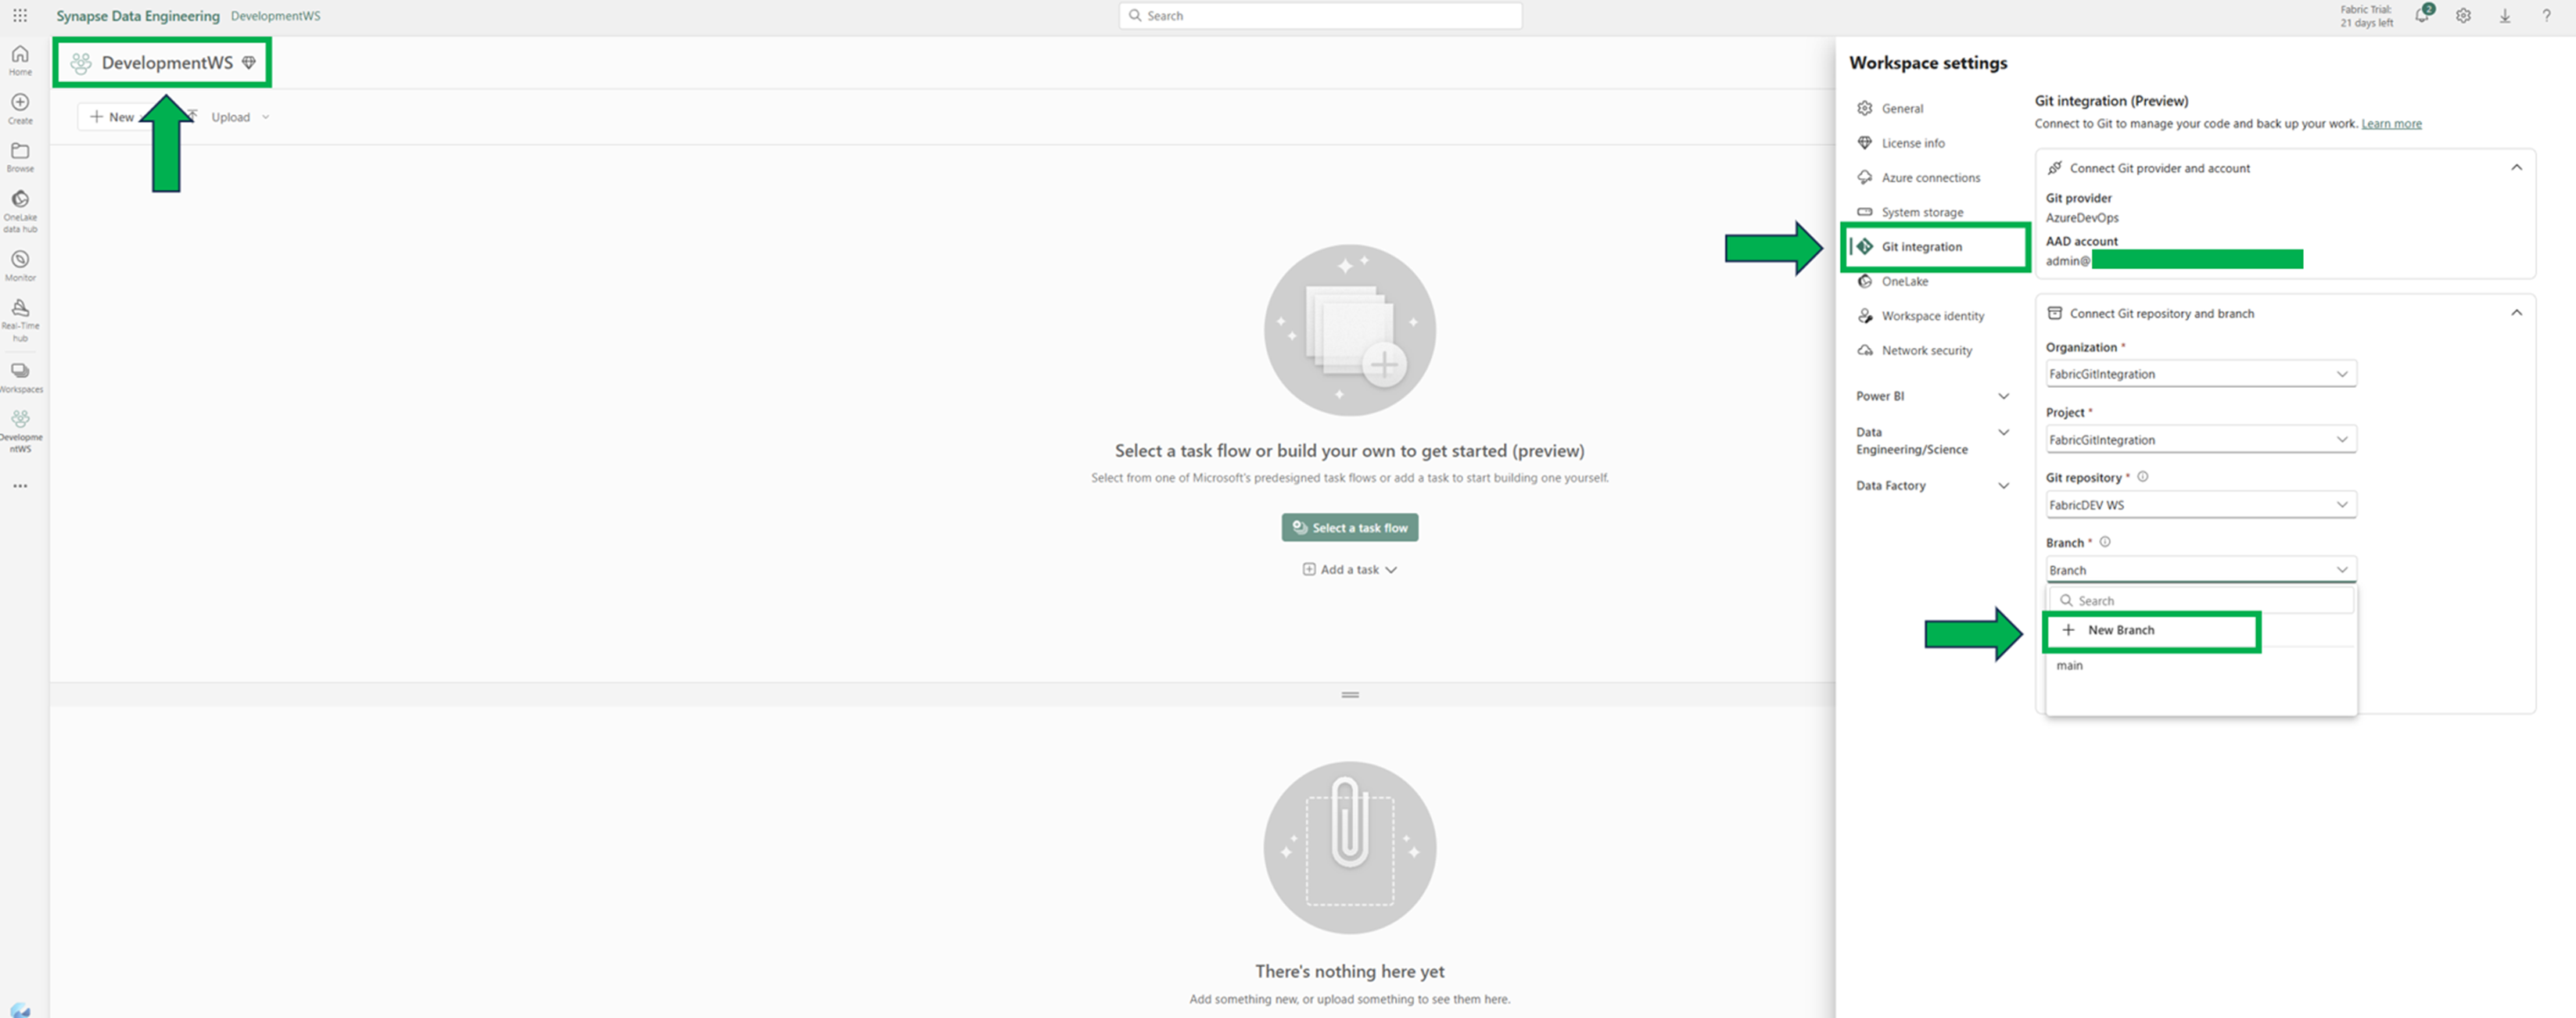Click the branch Search field
This screenshot has width=2576, height=1018.
point(2201,601)
